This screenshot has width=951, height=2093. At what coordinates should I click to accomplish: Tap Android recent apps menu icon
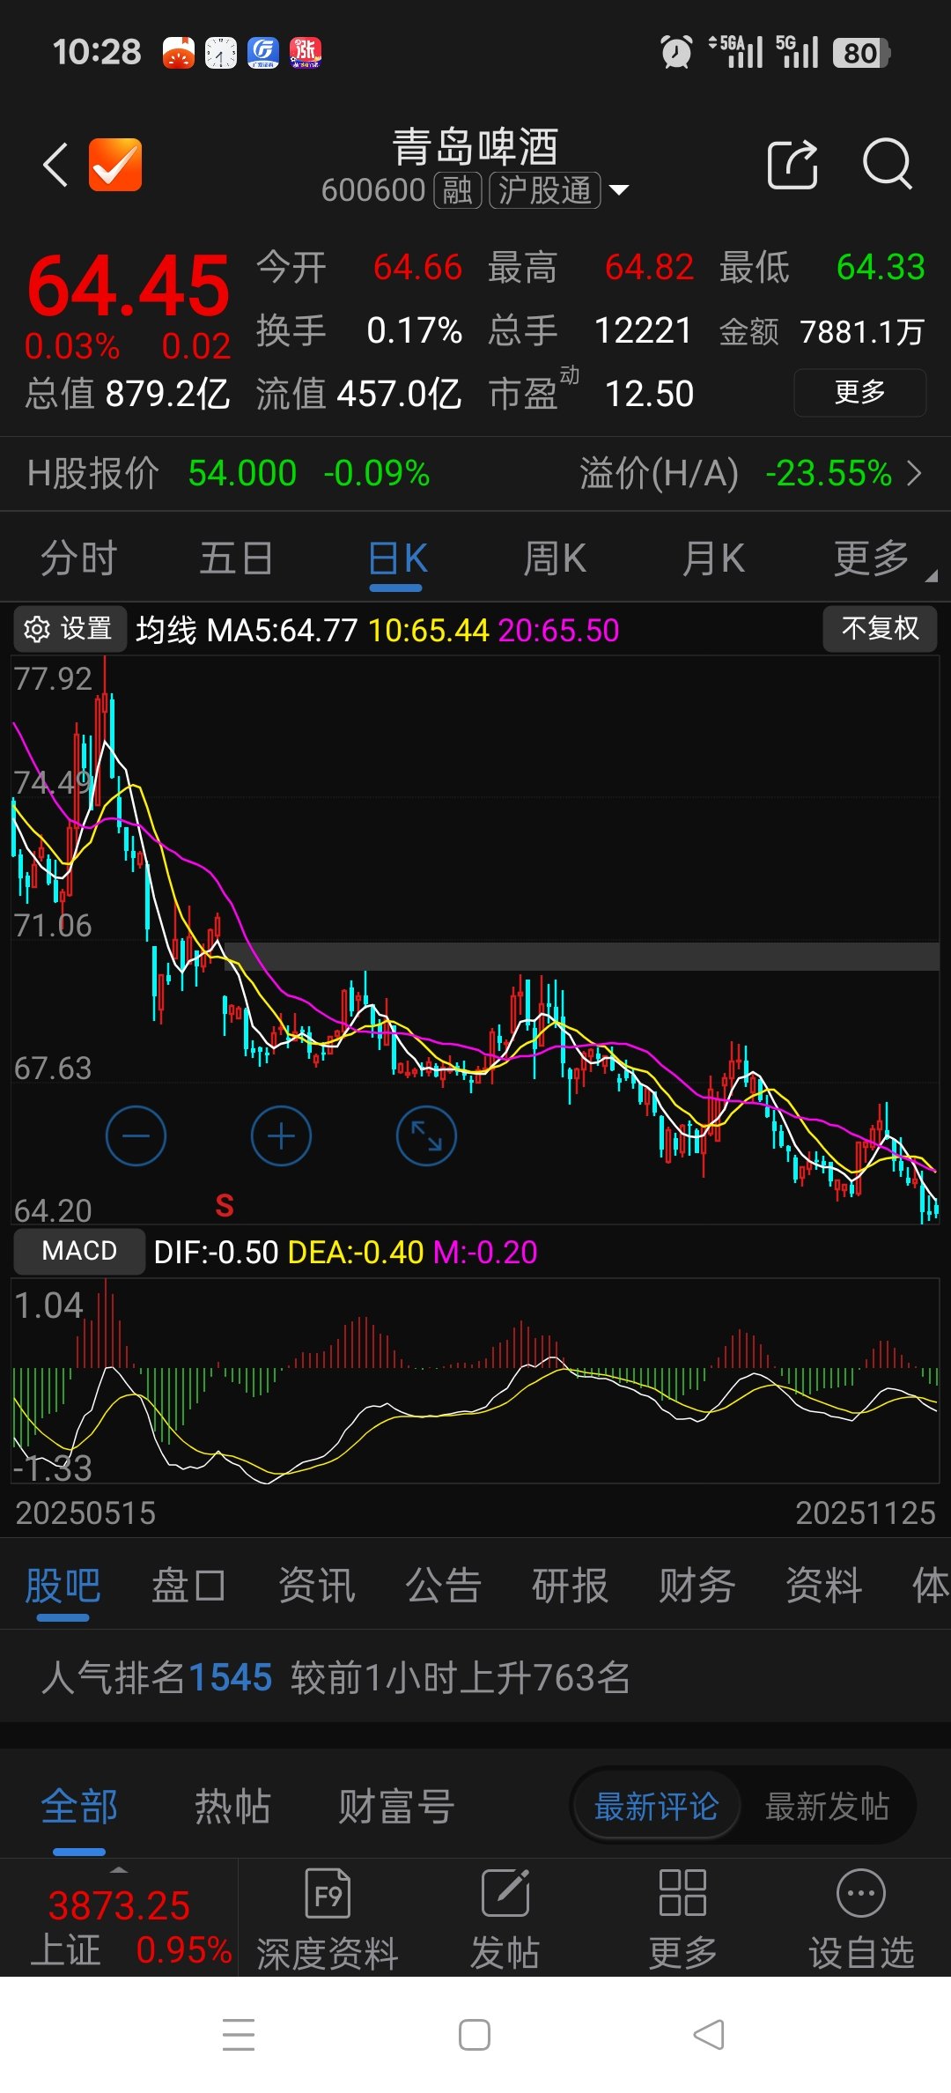[x=238, y=2035]
